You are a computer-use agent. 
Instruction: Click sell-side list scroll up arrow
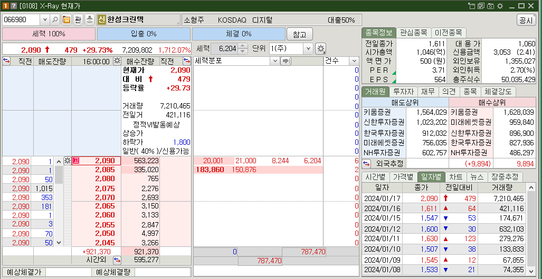pos(59,162)
